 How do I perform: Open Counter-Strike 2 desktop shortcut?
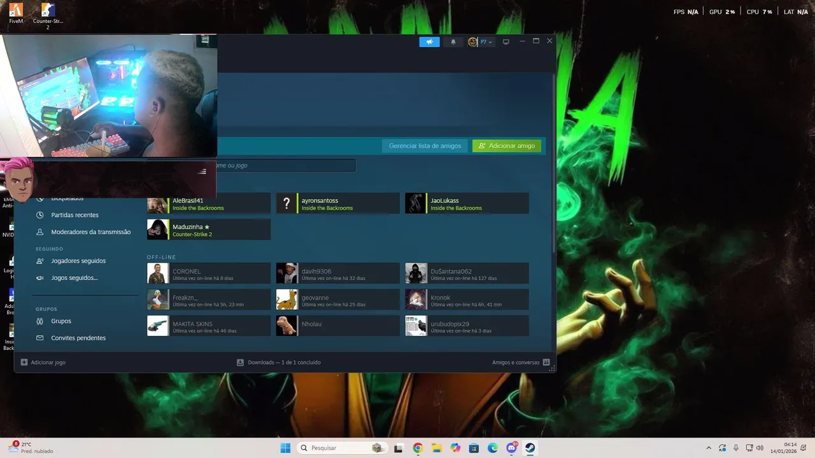(x=48, y=16)
